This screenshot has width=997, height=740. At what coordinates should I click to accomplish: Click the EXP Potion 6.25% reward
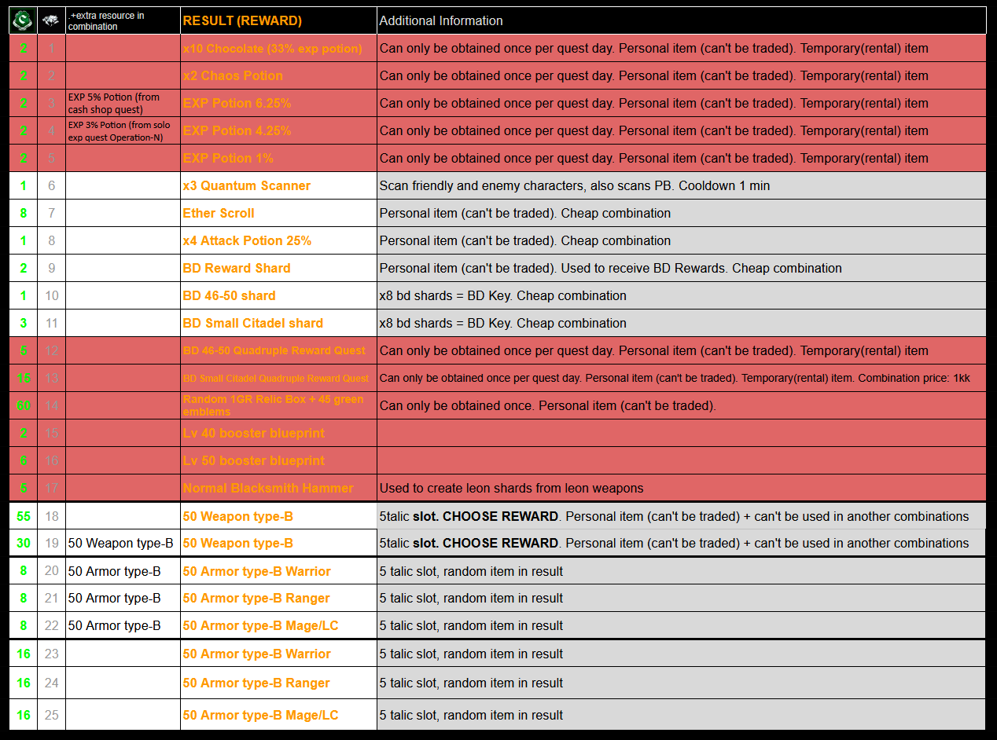pos(237,104)
